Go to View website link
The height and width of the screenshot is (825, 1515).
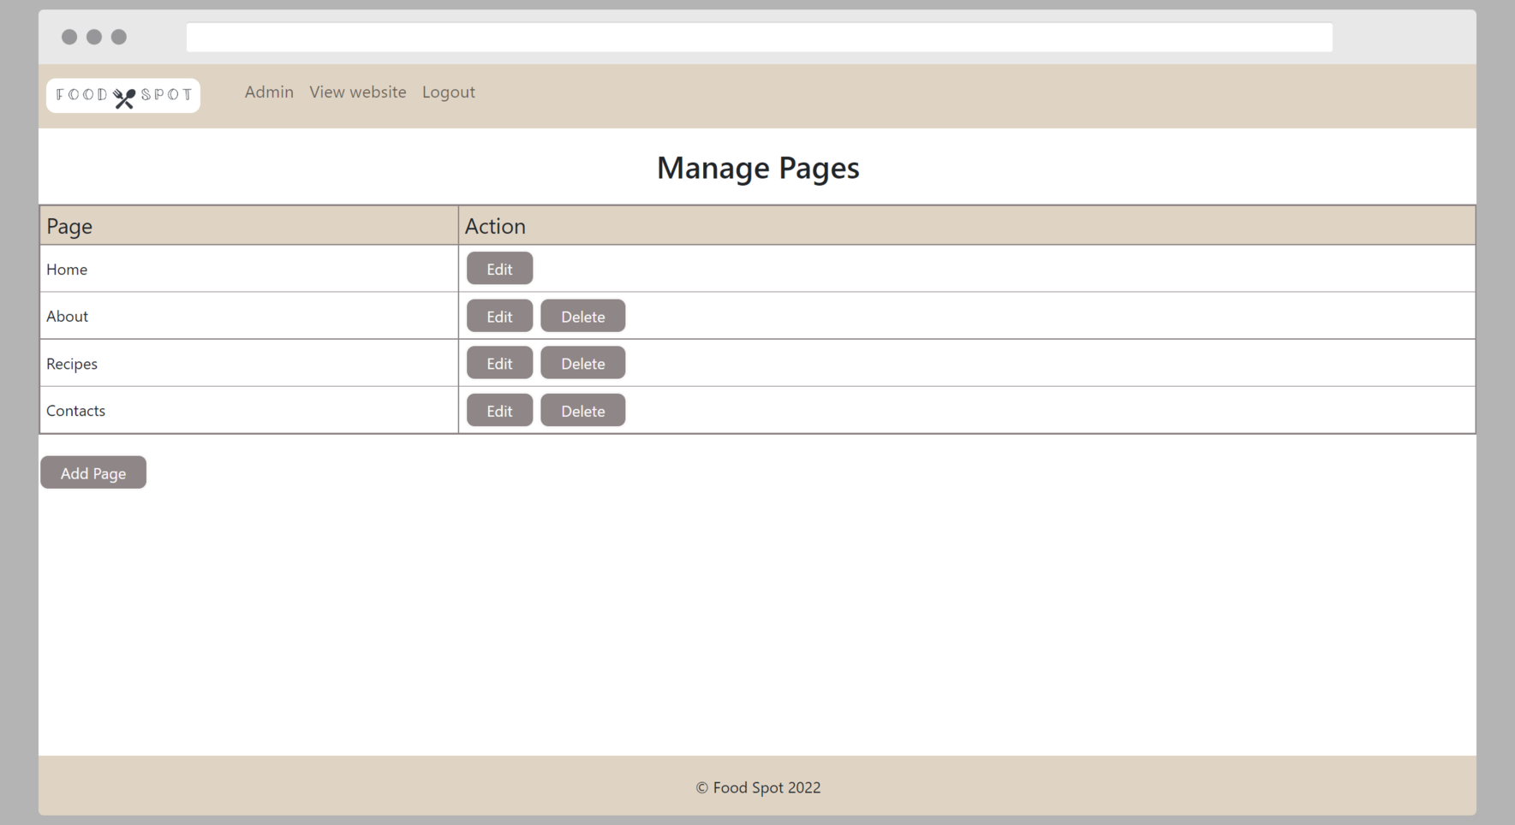pos(357,92)
